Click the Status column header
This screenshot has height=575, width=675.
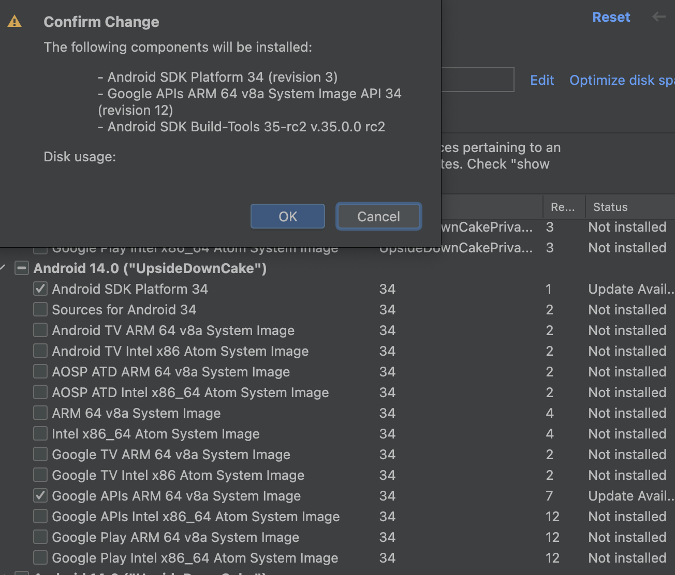(630, 207)
